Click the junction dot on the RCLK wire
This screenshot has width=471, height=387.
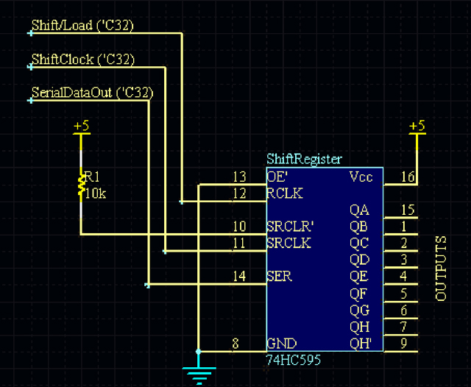182,201
